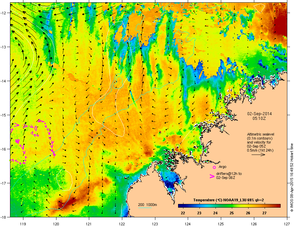This screenshot has height=227, width=294.
Task: Click longitude axis label 125
Action: 221,224
